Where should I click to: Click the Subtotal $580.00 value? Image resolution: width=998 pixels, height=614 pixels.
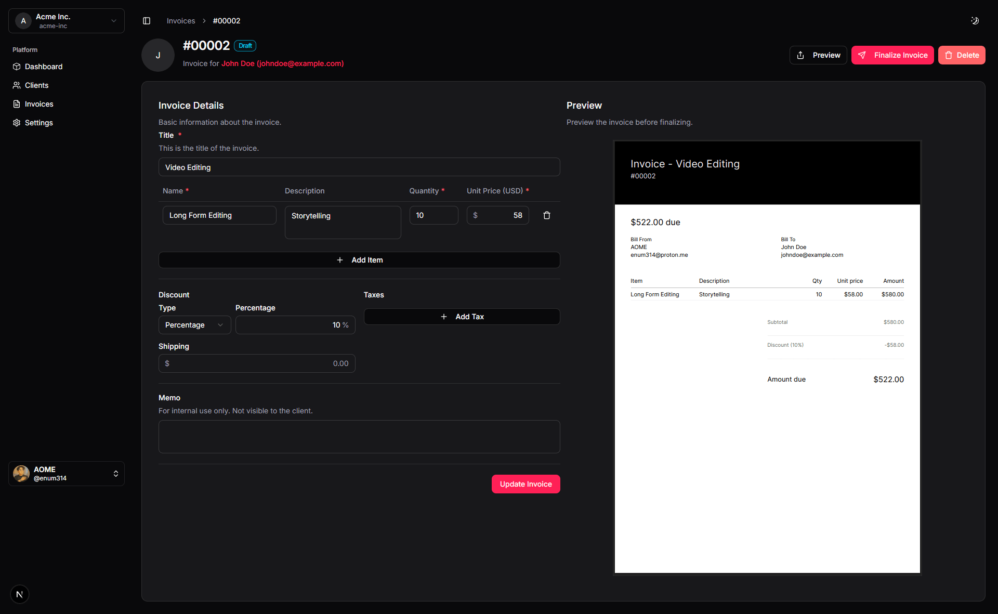[x=894, y=322]
